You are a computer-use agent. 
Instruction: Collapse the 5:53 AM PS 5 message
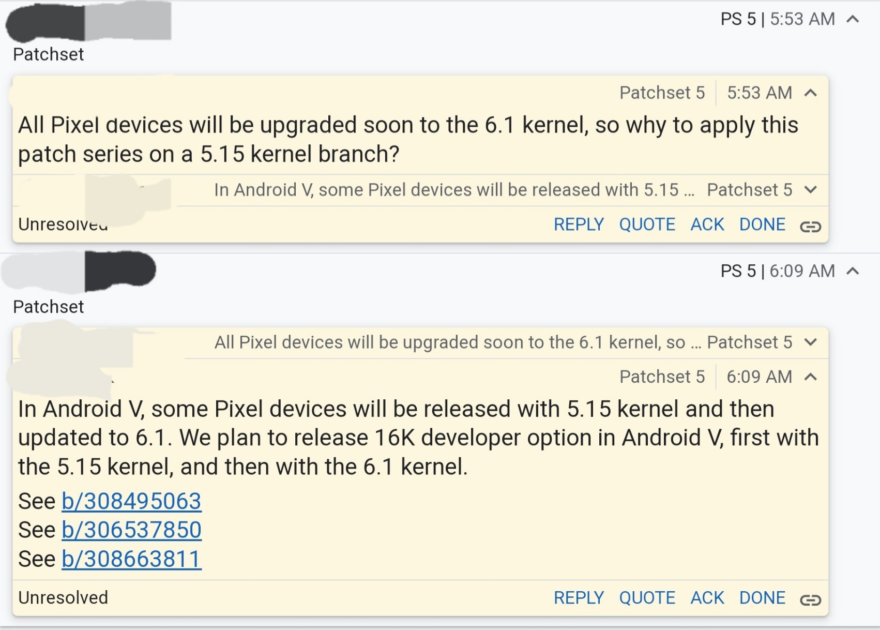click(x=853, y=20)
